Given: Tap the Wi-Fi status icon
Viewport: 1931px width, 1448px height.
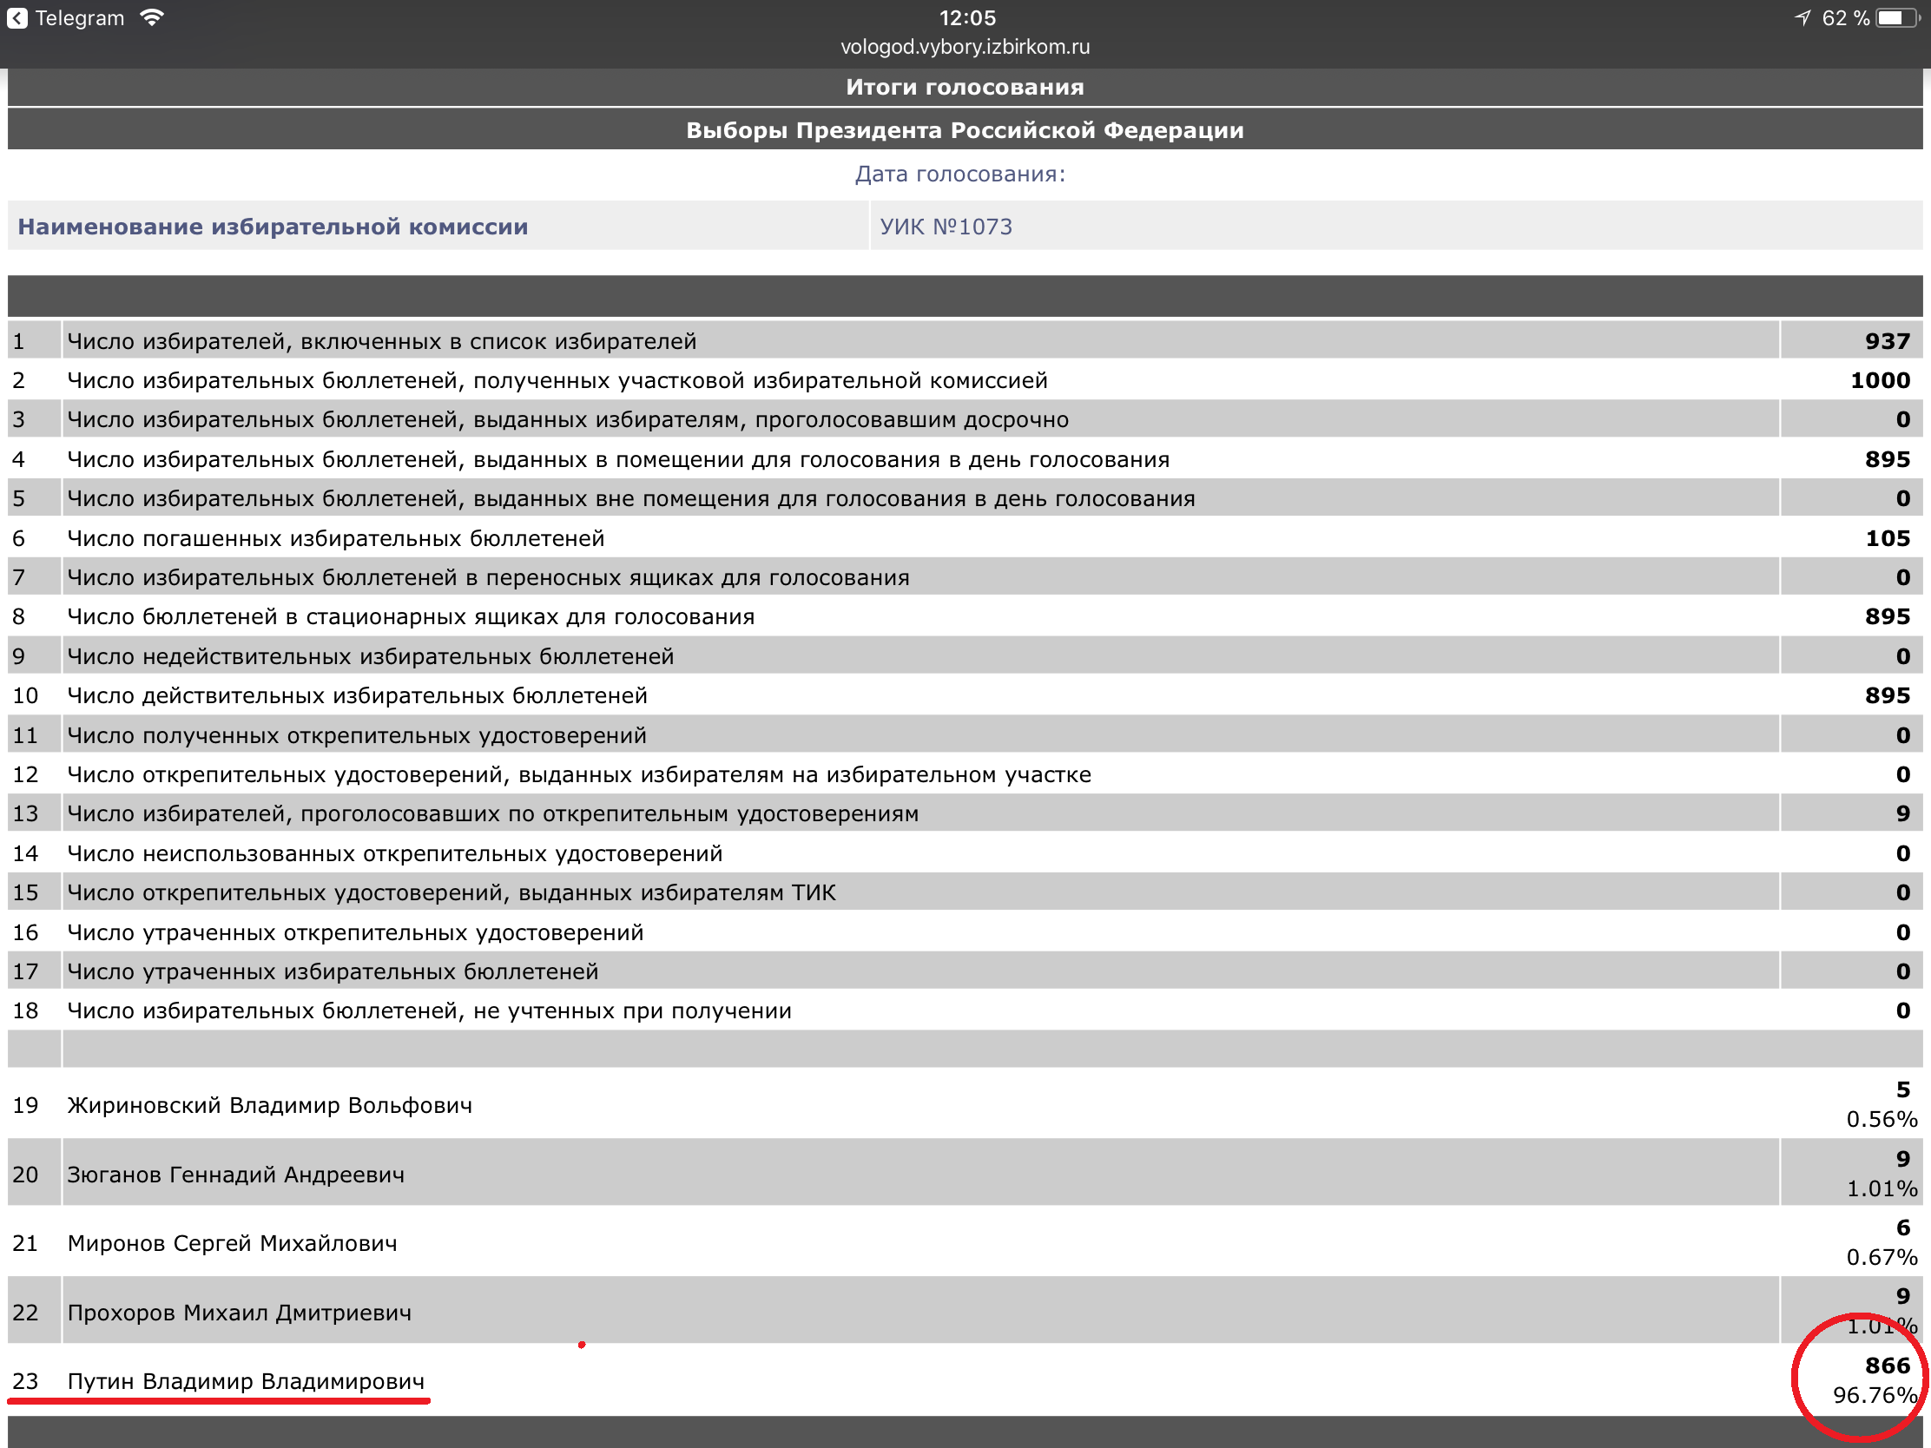Looking at the screenshot, I should click(152, 18).
